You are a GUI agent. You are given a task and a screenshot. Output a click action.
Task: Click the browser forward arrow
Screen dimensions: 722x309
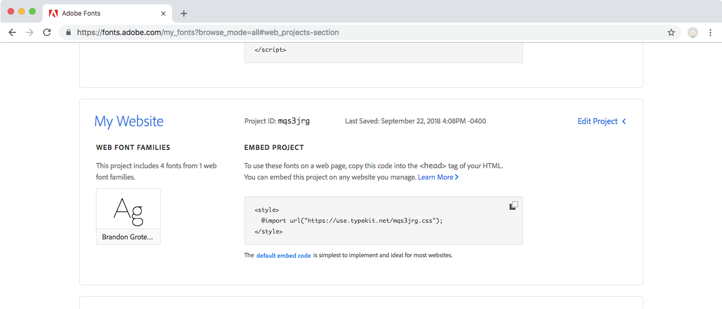click(30, 32)
